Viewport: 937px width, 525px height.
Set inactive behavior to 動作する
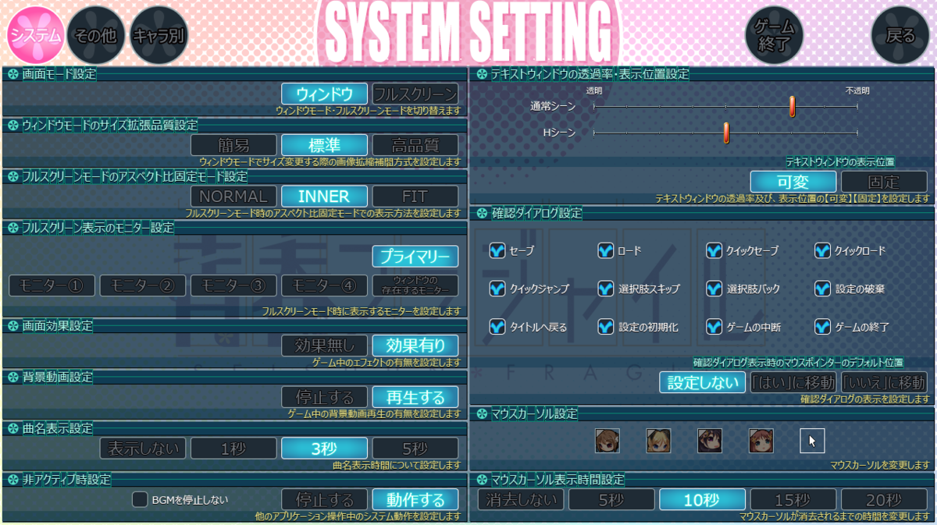[415, 500]
